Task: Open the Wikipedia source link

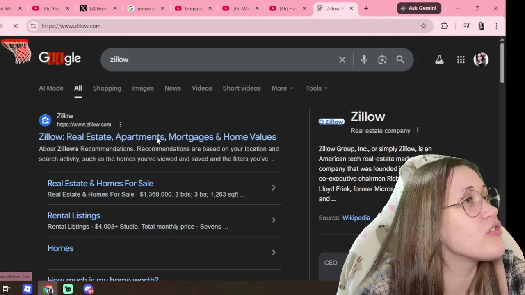Action: 356,218
